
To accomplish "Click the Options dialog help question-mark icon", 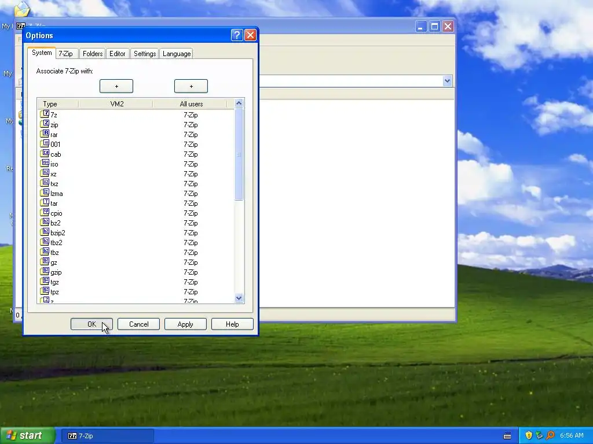I will coord(237,35).
